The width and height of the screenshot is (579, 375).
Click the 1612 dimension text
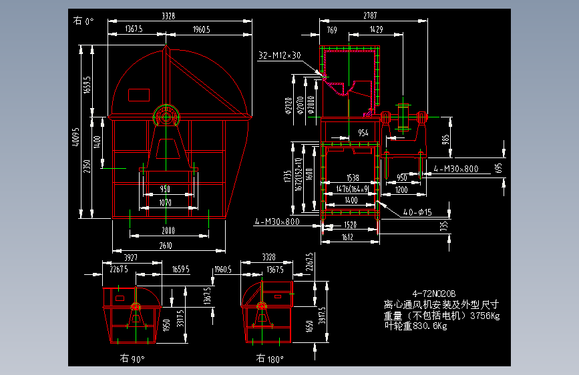point(347,238)
